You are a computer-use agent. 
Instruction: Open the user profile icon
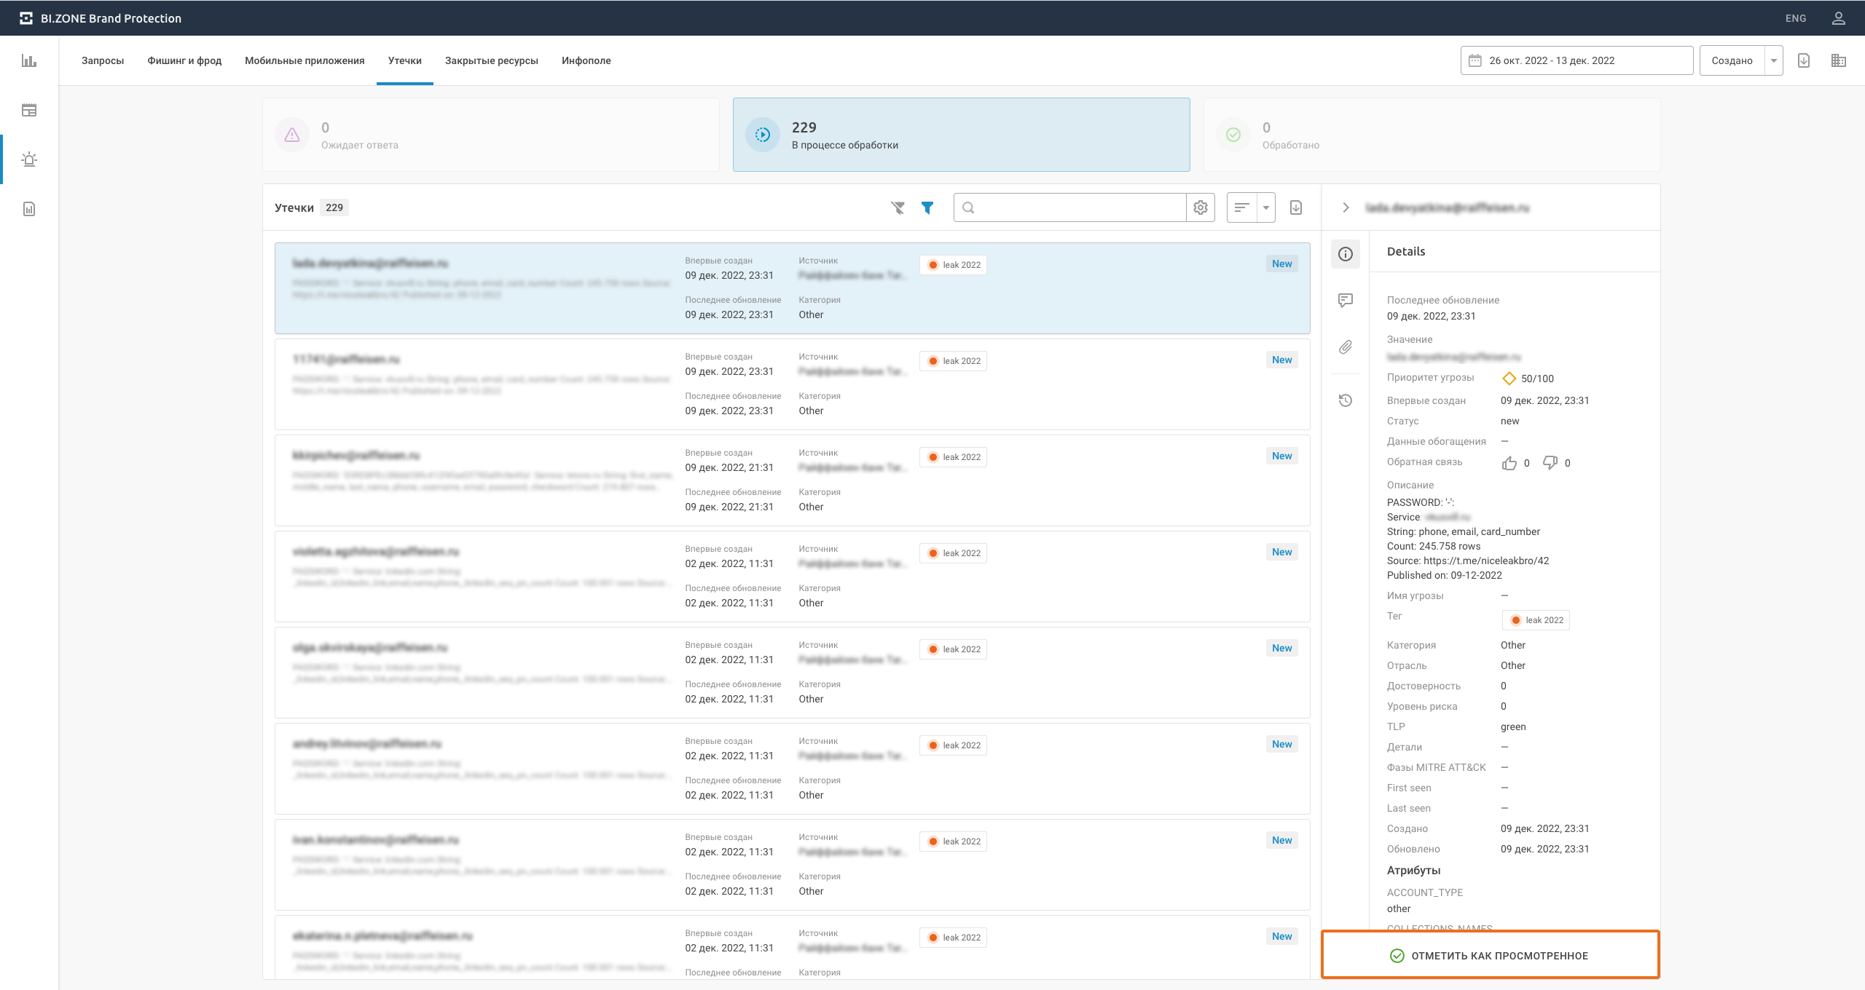click(x=1839, y=18)
